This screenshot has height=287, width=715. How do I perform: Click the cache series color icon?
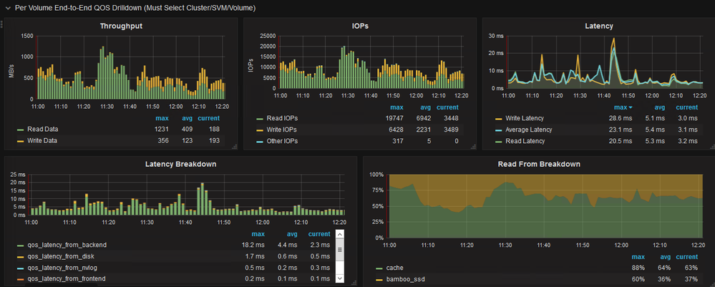(379, 268)
